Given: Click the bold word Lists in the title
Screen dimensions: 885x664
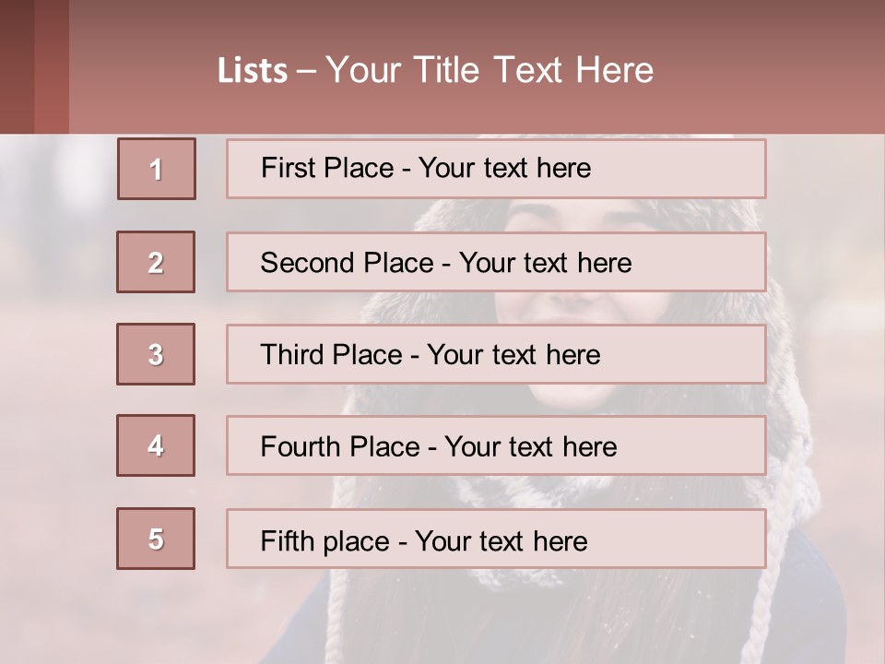Looking at the screenshot, I should coord(253,71).
